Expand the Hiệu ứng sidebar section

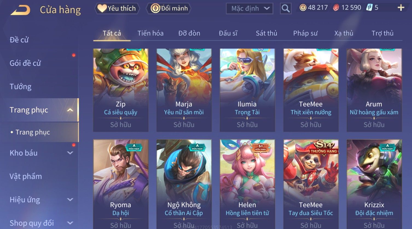[x=70, y=200]
